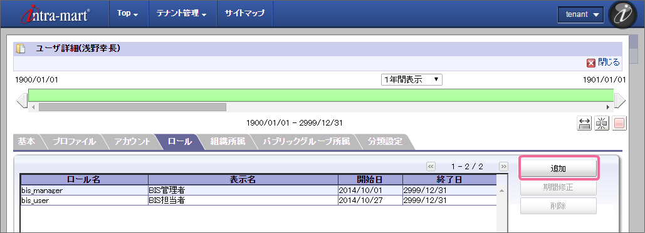Click the 閉じる link
Image resolution: width=645 pixels, height=233 pixels.
click(x=609, y=62)
